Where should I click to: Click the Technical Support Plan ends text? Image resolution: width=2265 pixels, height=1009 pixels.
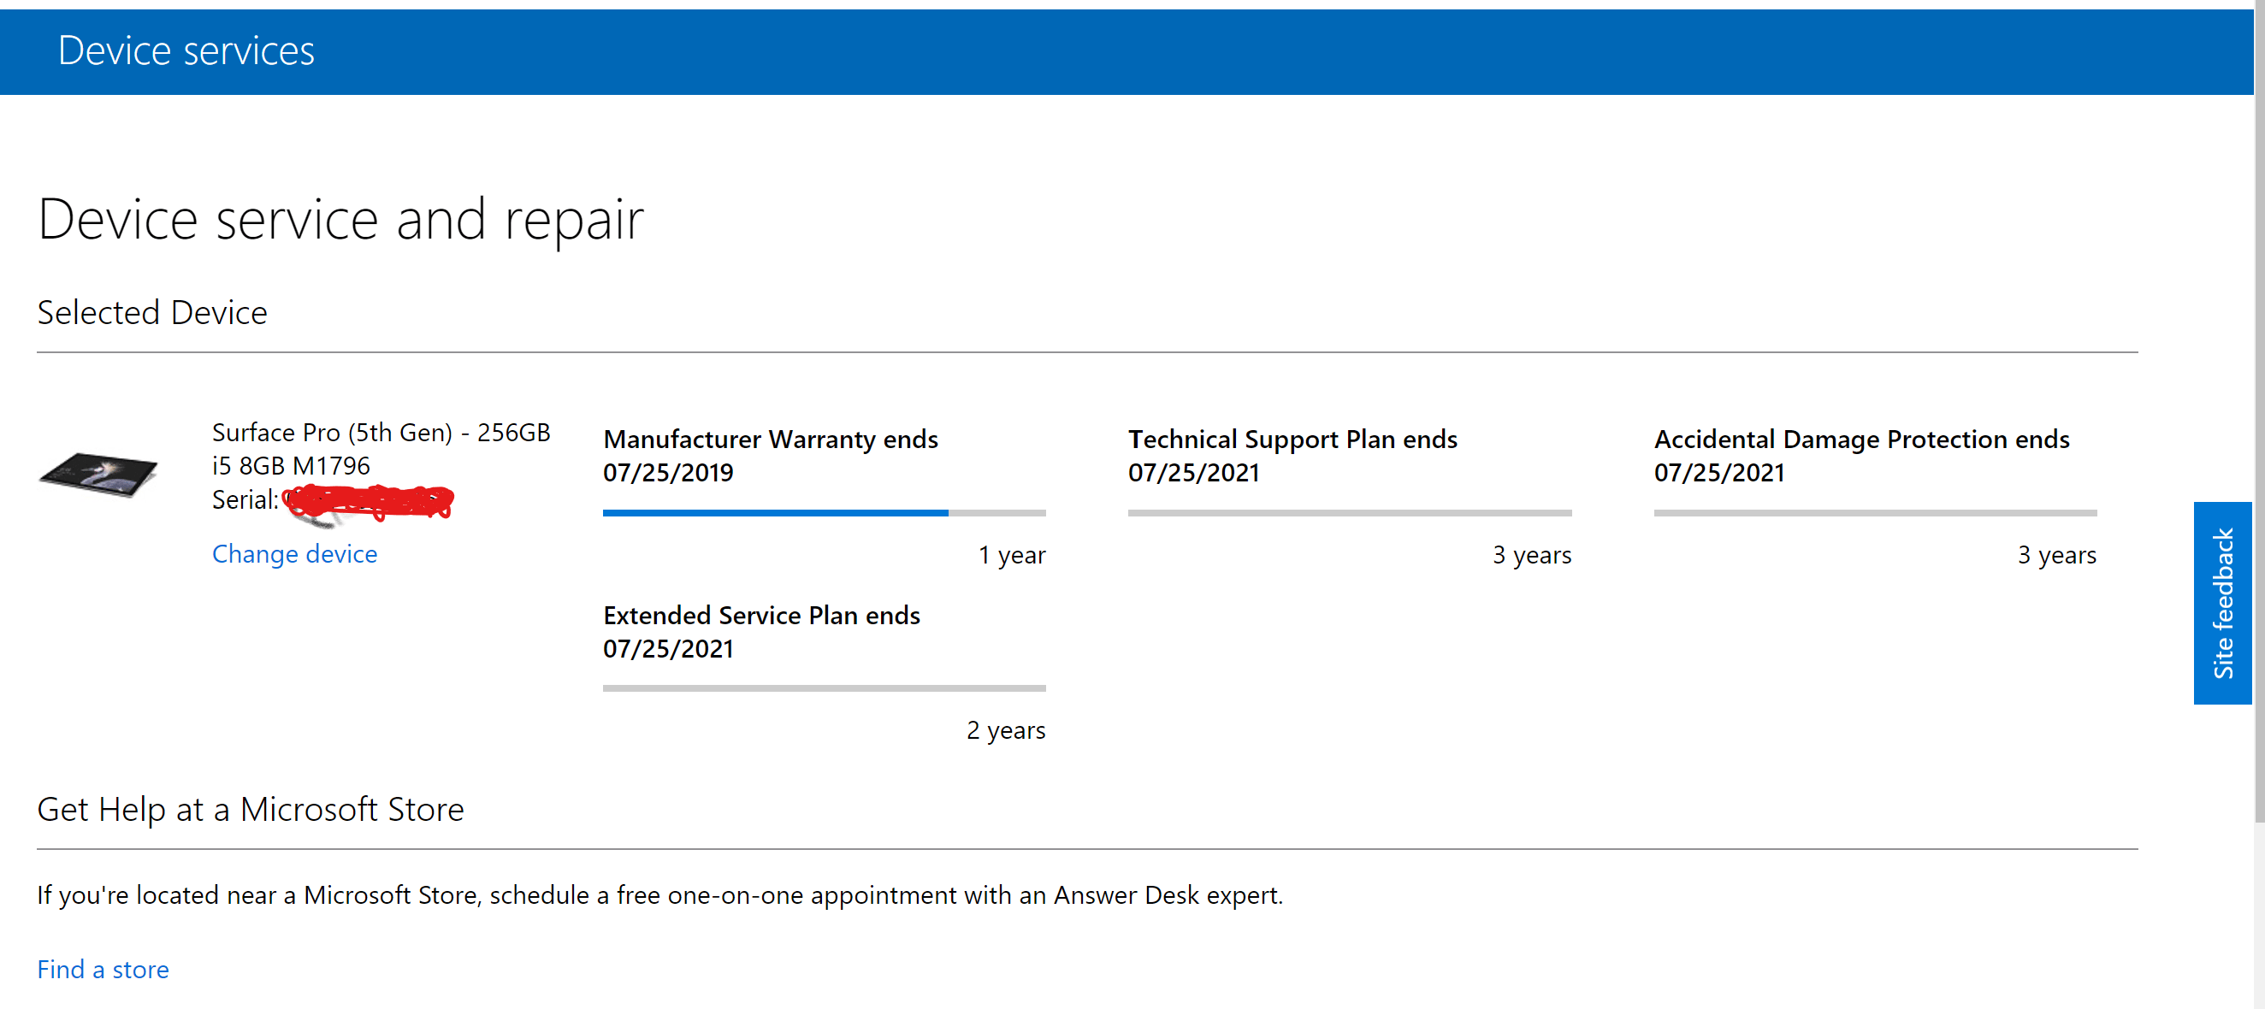[1292, 440]
